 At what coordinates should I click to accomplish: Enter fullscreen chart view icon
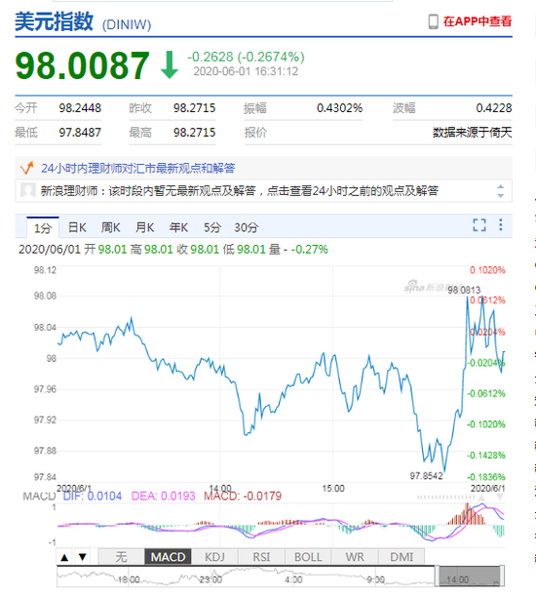point(479,225)
